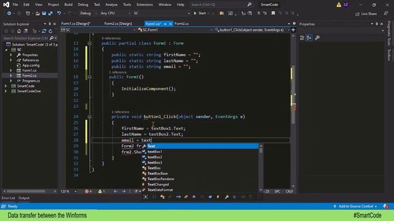Screen dimensions: 394x221
Task: Open the Debug configuration dropdown
Action: [x=88, y=14]
